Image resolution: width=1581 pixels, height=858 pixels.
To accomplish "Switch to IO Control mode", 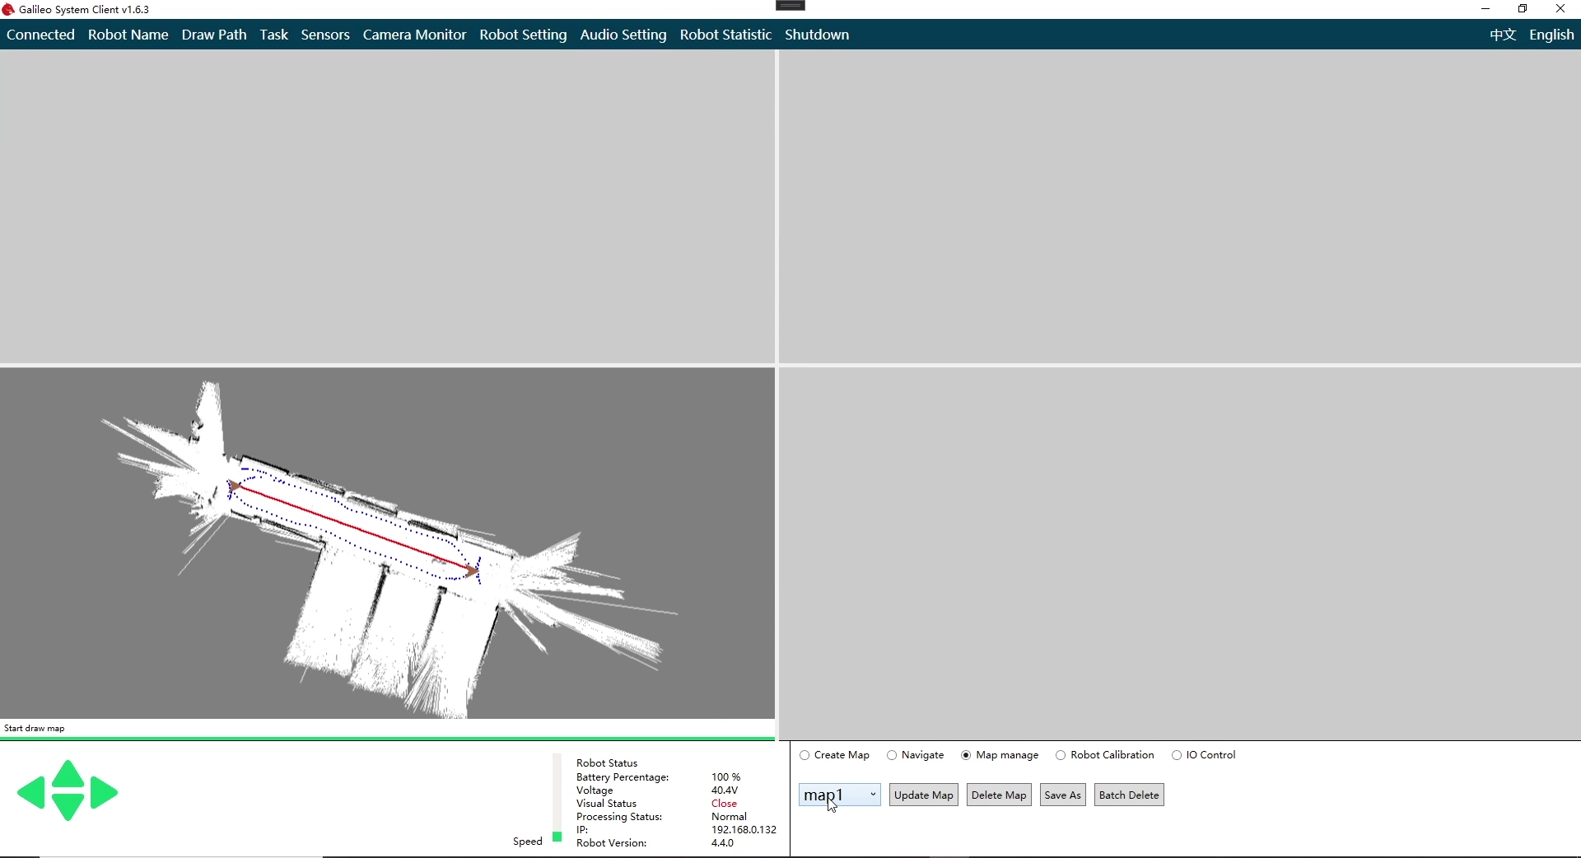I will click(1177, 755).
